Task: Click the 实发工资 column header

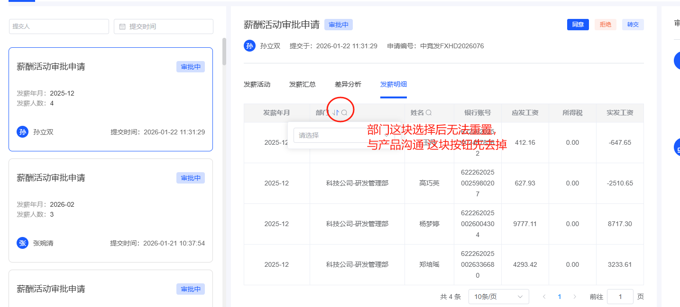Action: click(x=620, y=113)
